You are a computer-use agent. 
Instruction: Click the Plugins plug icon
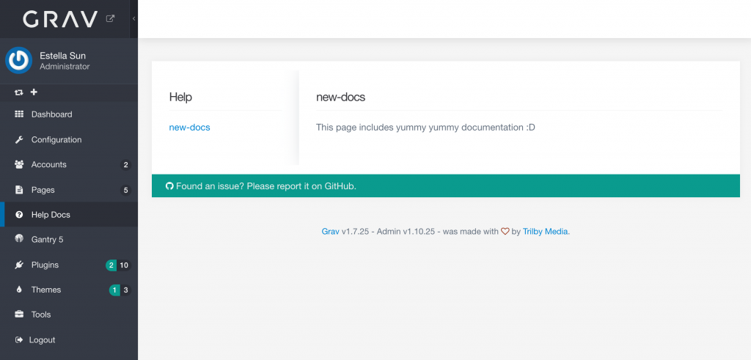[x=19, y=265]
